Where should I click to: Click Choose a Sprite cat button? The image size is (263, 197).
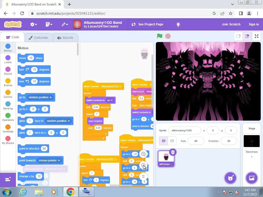click(x=230, y=178)
